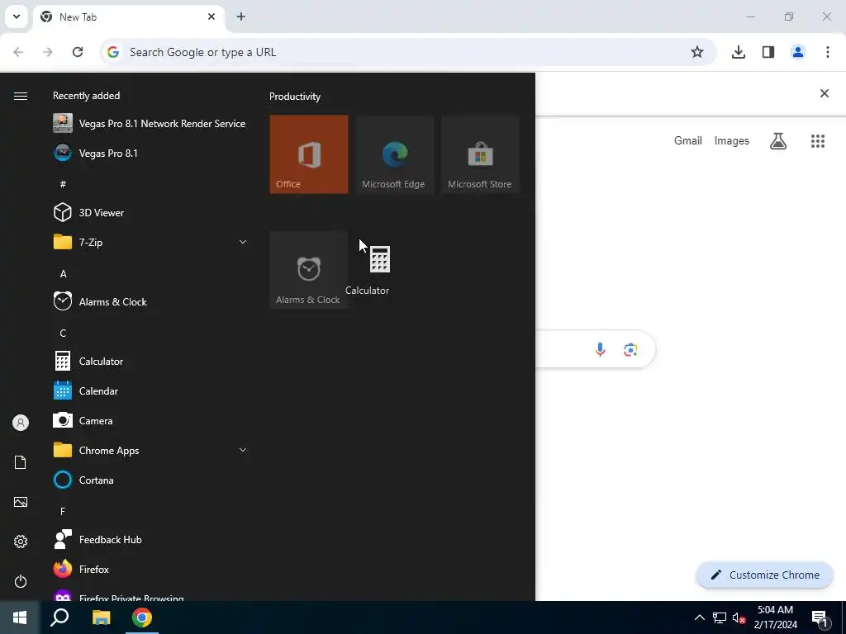
Task: Search by image with Google Lens
Action: point(630,350)
